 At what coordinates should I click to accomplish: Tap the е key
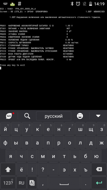48,129
